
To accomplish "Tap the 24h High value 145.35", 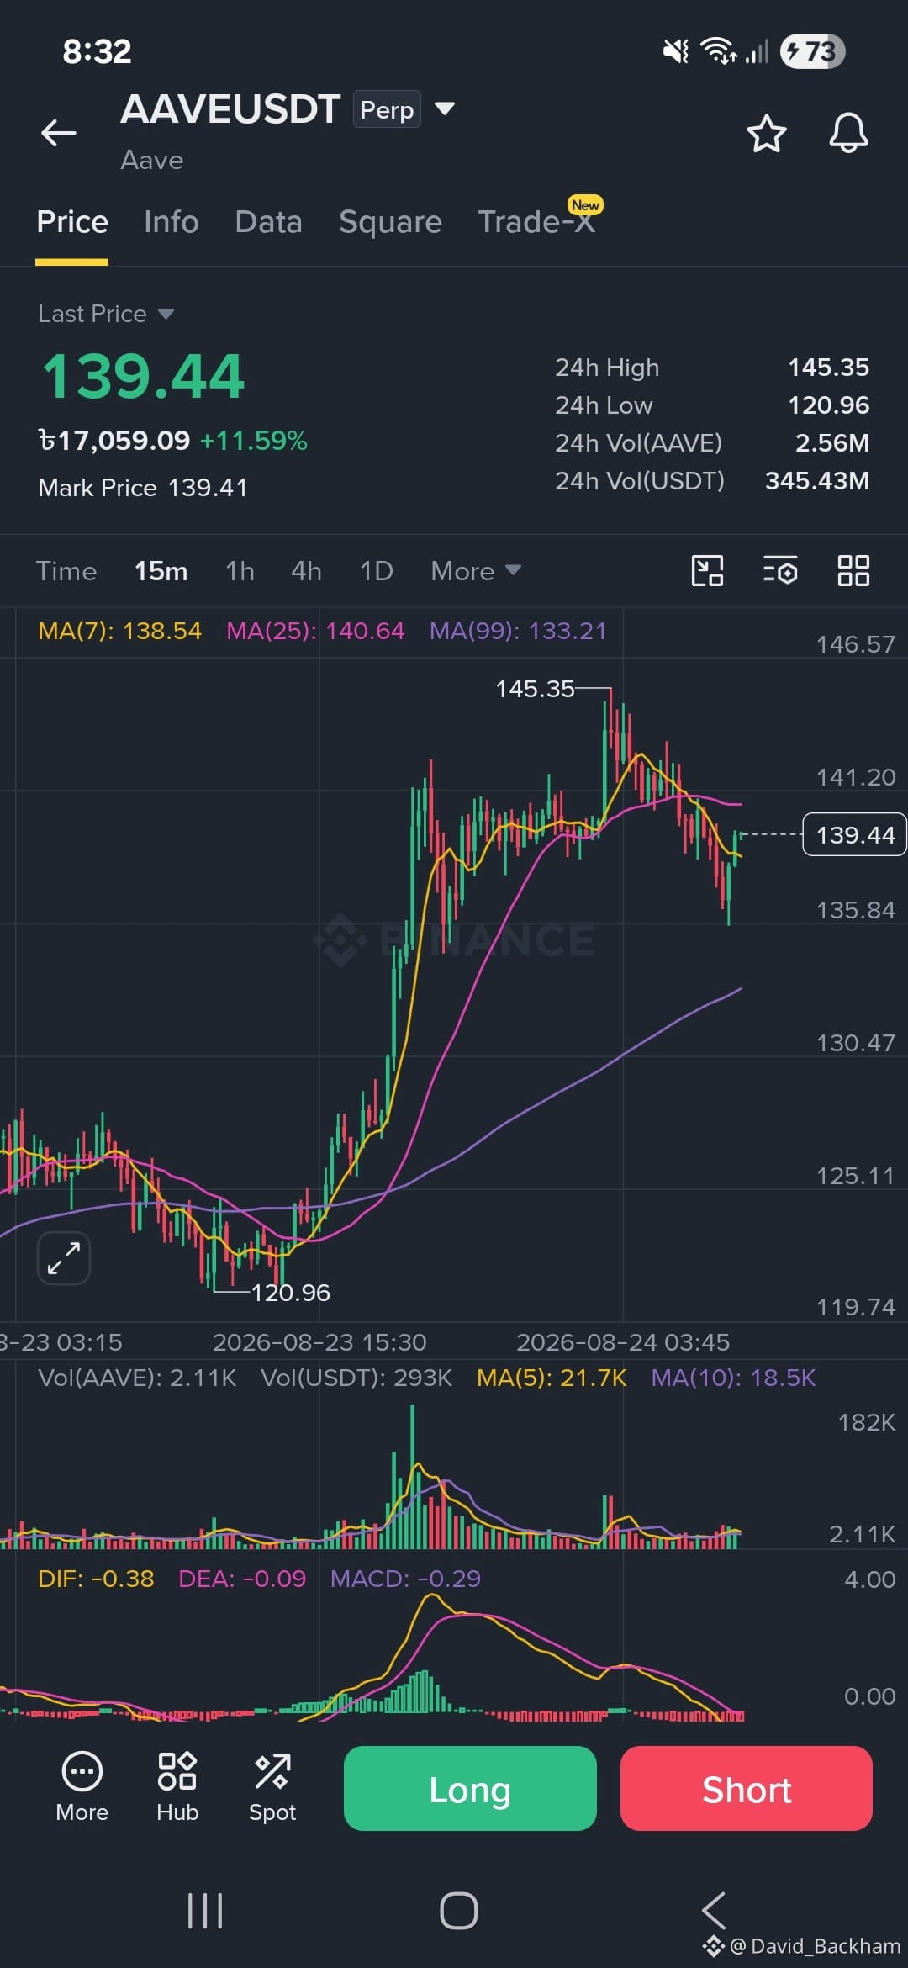I will (828, 368).
